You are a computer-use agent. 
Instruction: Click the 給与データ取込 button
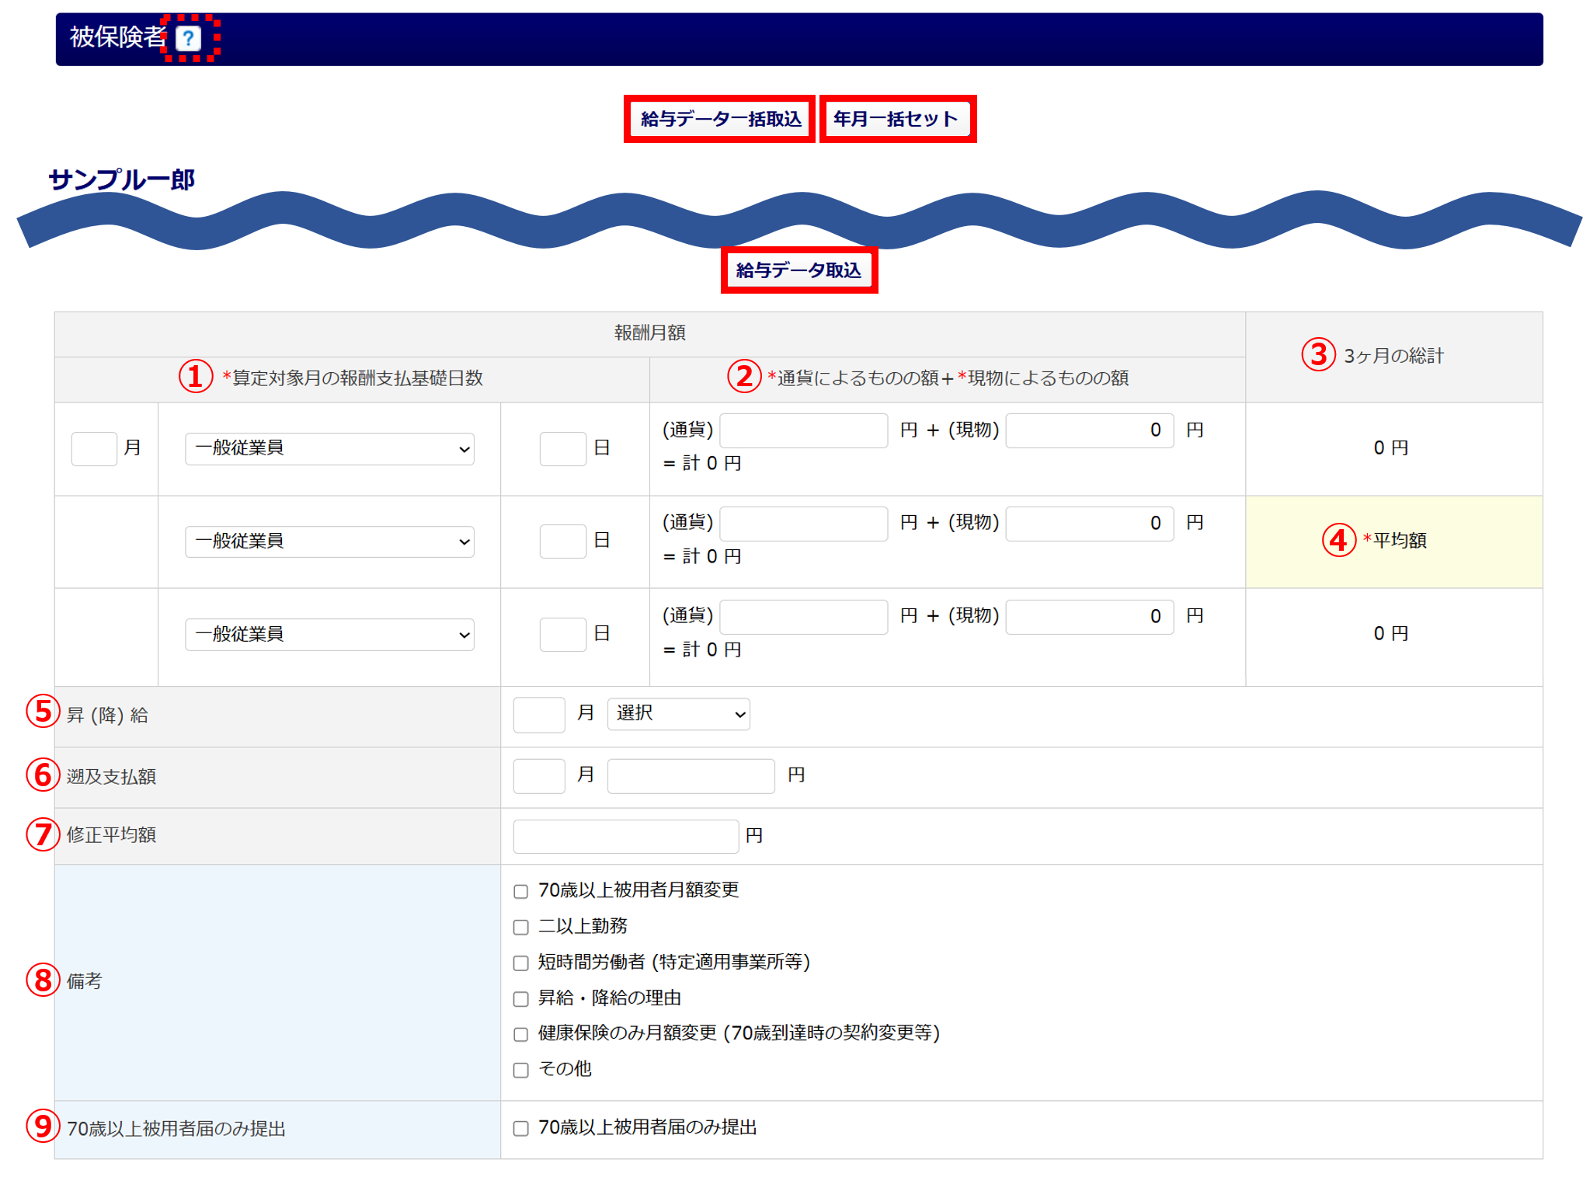(798, 270)
